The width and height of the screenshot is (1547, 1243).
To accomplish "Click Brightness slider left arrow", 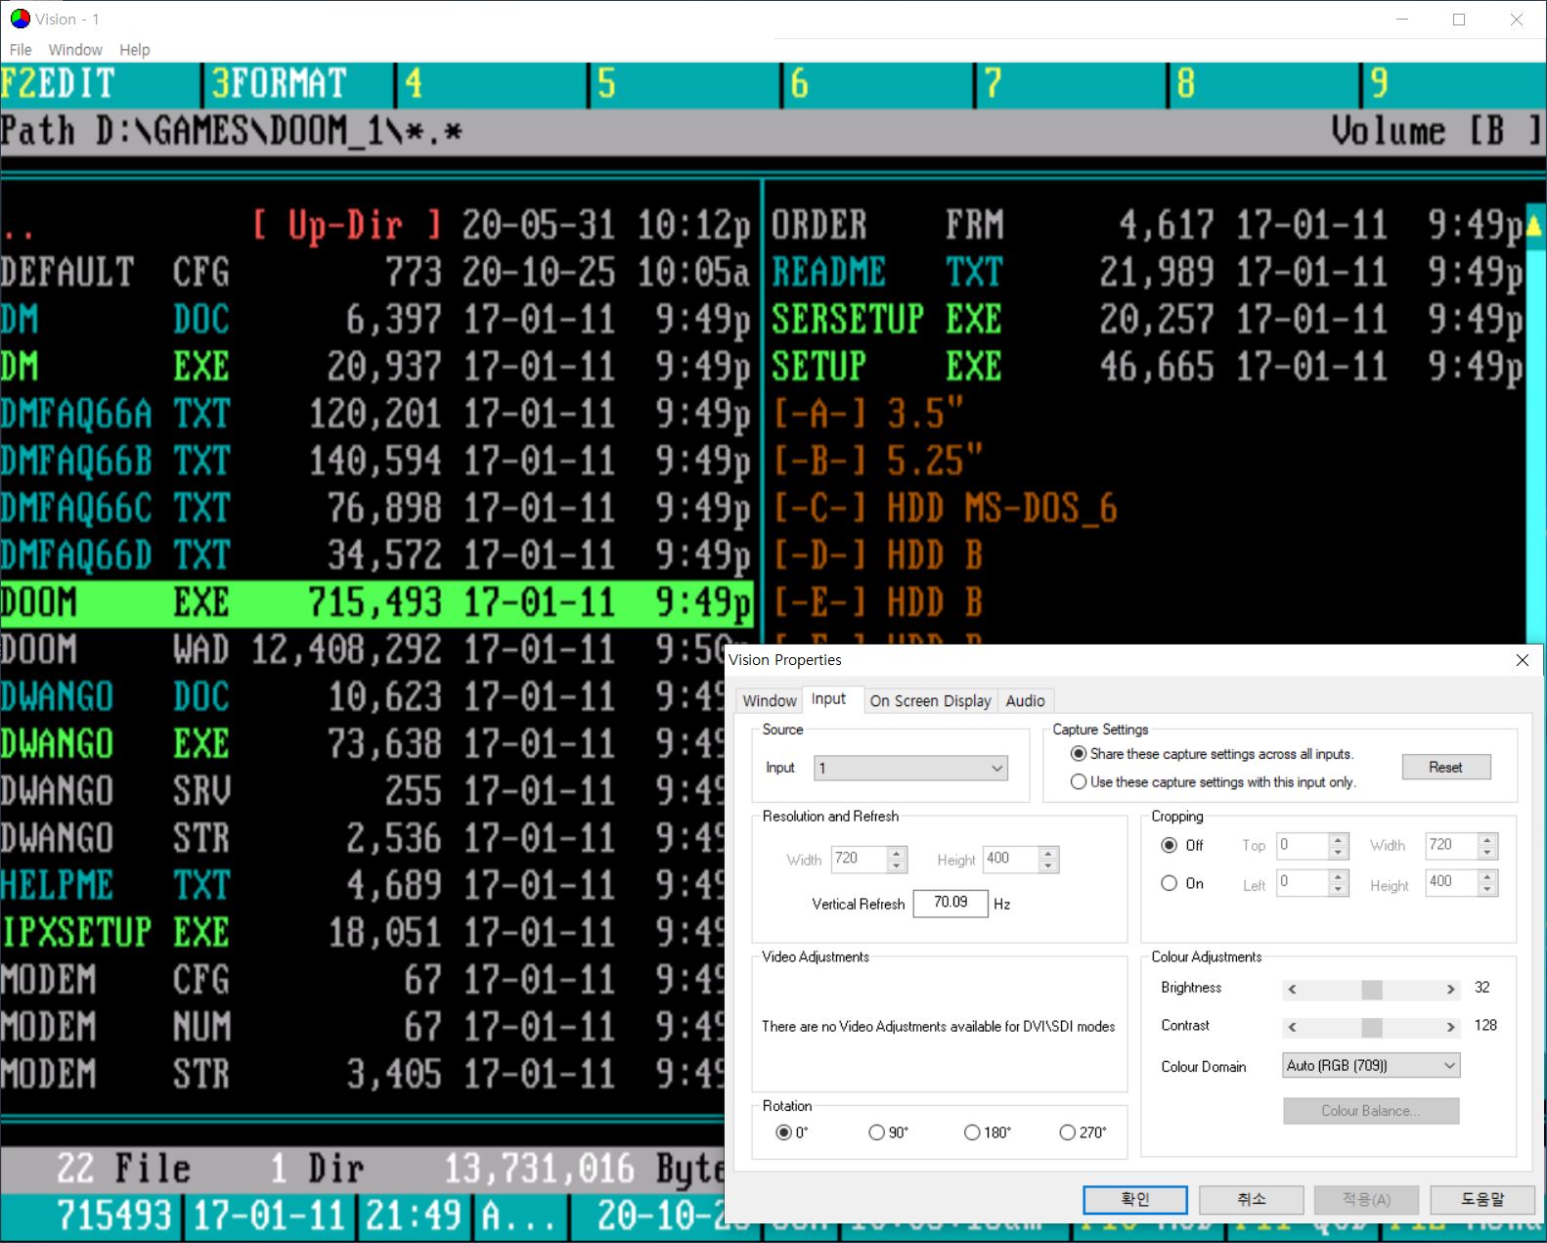I will 1292,989.
